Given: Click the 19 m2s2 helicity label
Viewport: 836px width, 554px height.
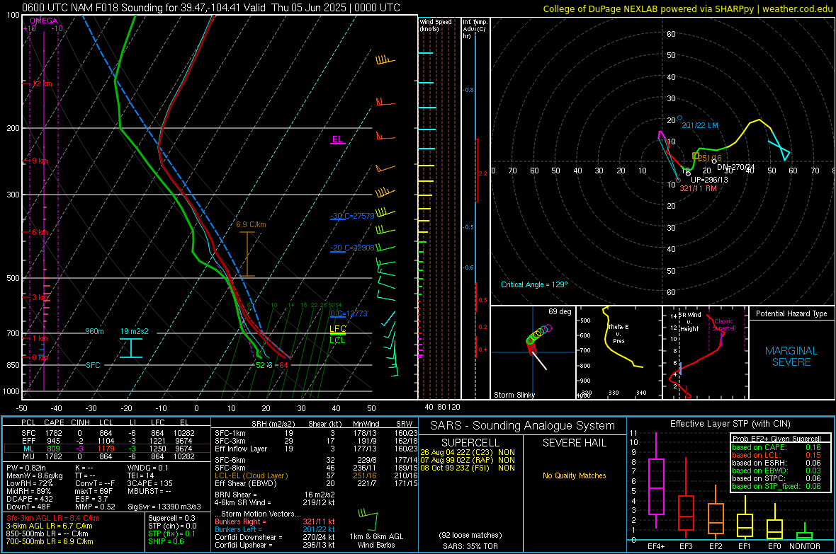Looking at the screenshot, I should coord(135,331).
